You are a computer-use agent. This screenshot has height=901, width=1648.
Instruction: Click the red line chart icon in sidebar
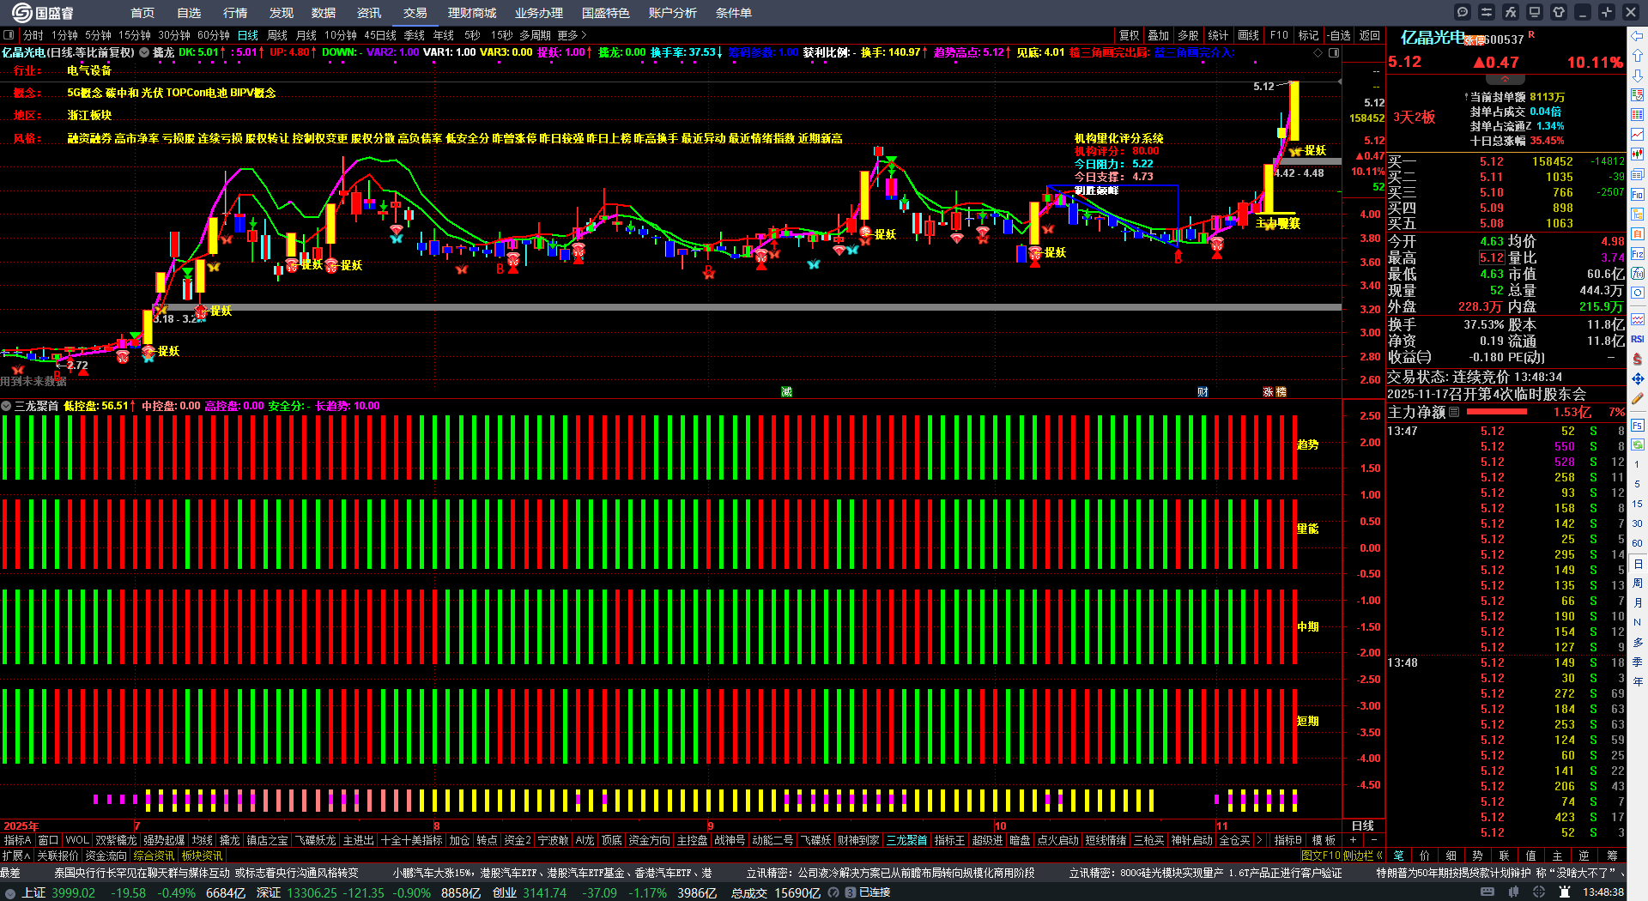tap(1638, 135)
